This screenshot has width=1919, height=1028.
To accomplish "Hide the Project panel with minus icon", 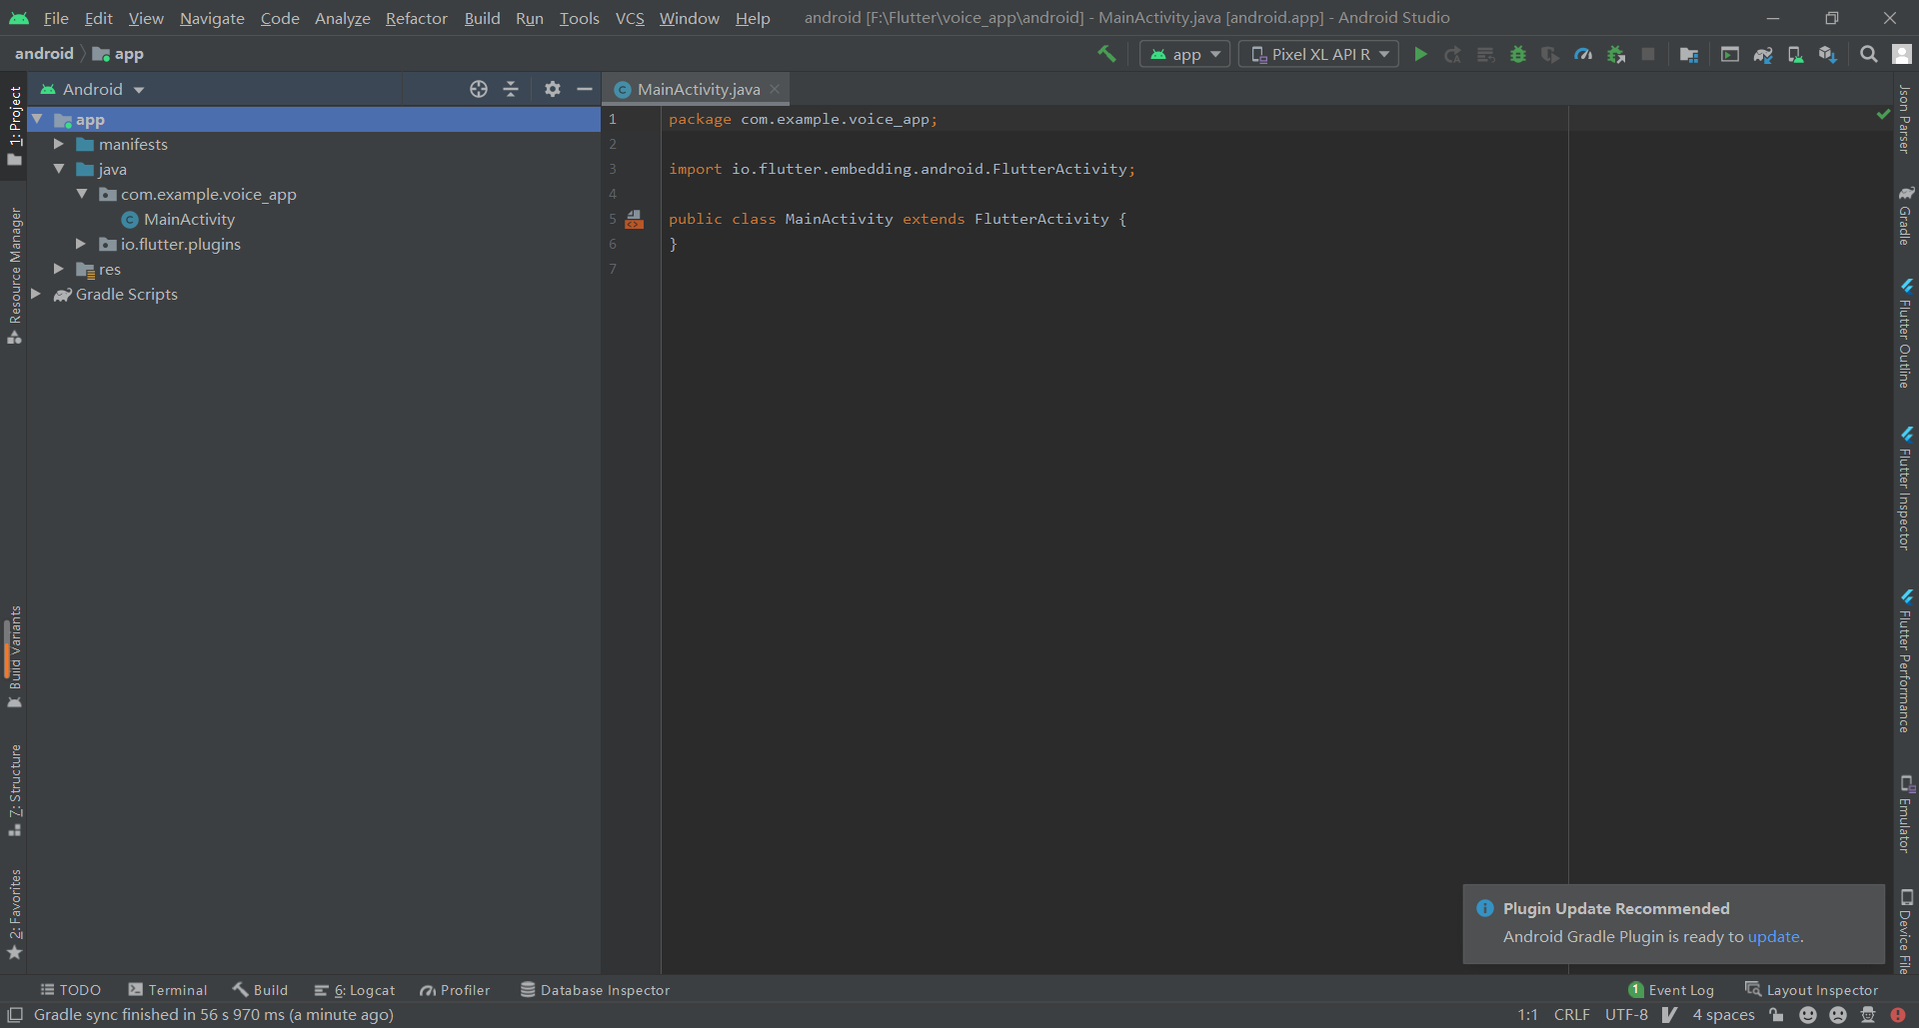I will tap(585, 89).
